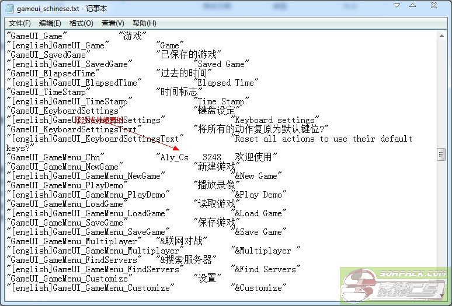Open the 查看(V) menu

[x=113, y=23]
